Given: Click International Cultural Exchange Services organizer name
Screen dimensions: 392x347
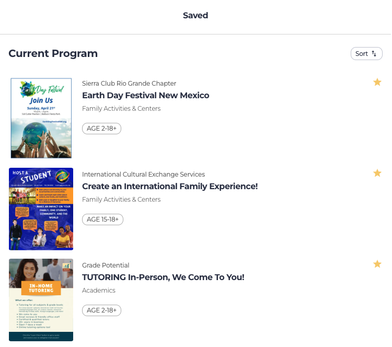Looking at the screenshot, I should (x=143, y=175).
